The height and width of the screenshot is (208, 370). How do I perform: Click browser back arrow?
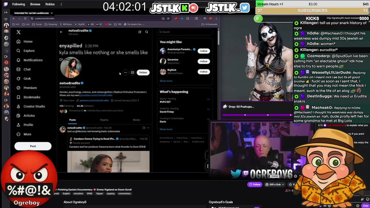(14, 18)
